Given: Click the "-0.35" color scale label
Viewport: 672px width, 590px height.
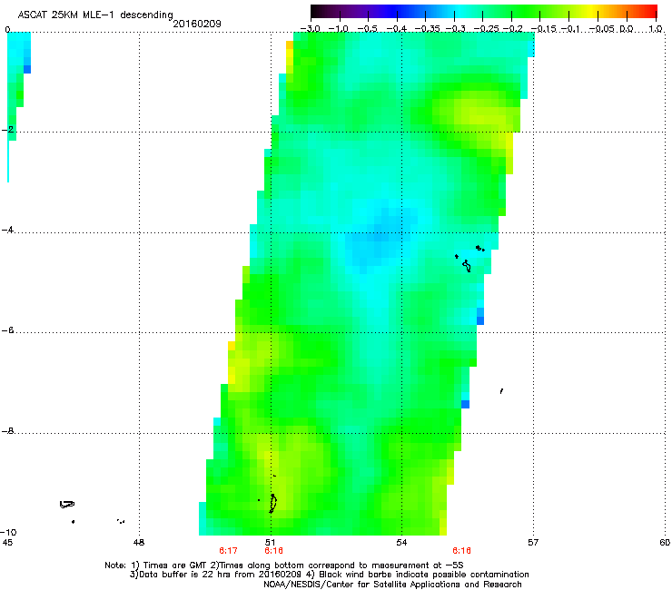Looking at the screenshot, I should click(x=426, y=29).
